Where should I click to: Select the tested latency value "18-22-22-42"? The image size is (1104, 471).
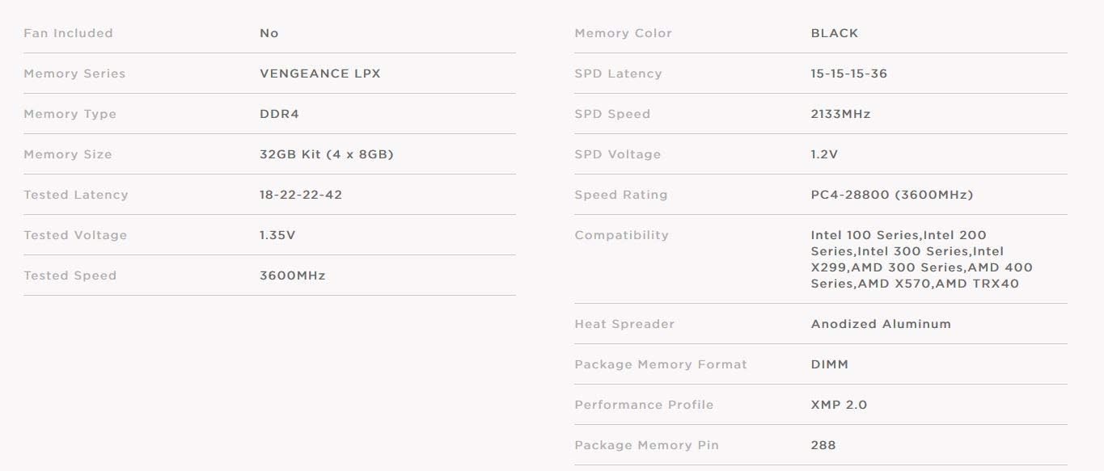300,195
